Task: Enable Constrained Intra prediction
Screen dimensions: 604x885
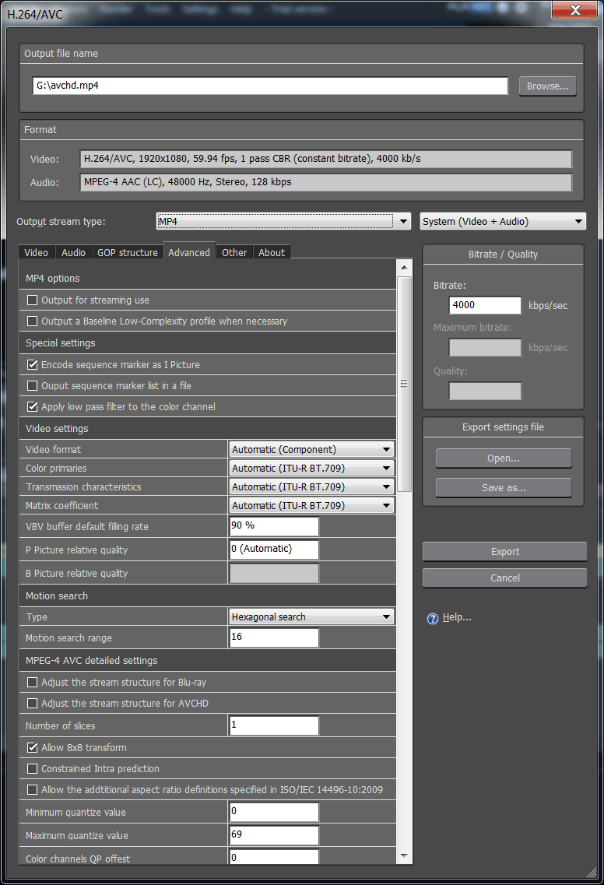Action: (33, 769)
